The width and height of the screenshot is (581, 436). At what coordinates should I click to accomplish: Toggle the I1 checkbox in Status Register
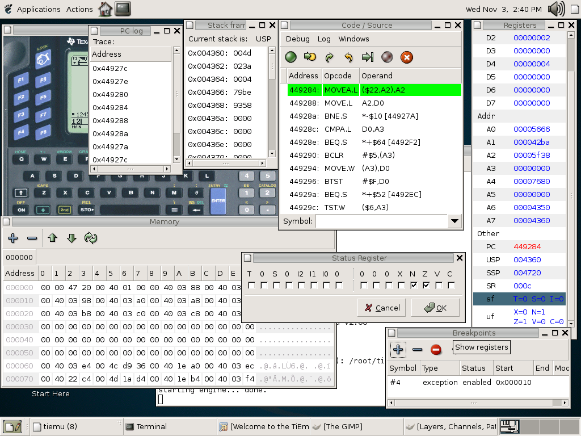point(314,286)
